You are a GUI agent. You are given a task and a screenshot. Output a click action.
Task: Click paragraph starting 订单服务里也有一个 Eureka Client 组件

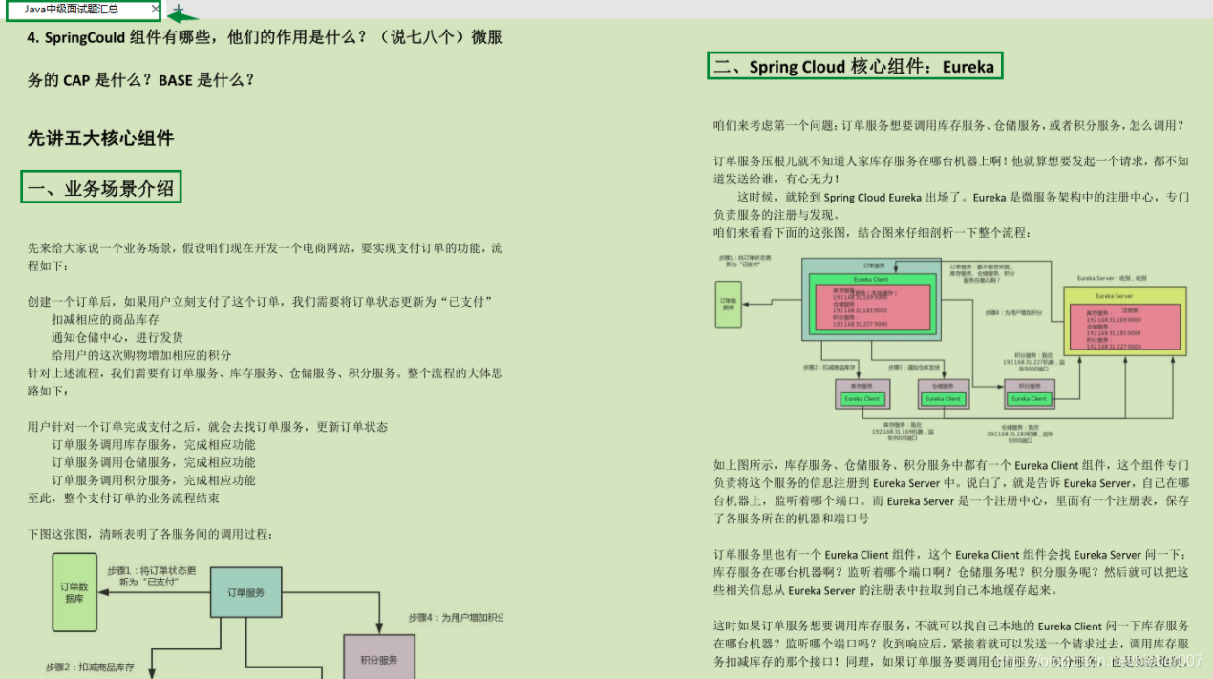click(x=951, y=572)
